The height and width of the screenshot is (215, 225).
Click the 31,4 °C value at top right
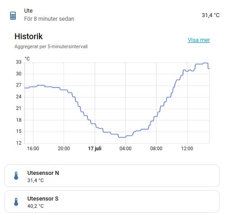tap(211, 15)
